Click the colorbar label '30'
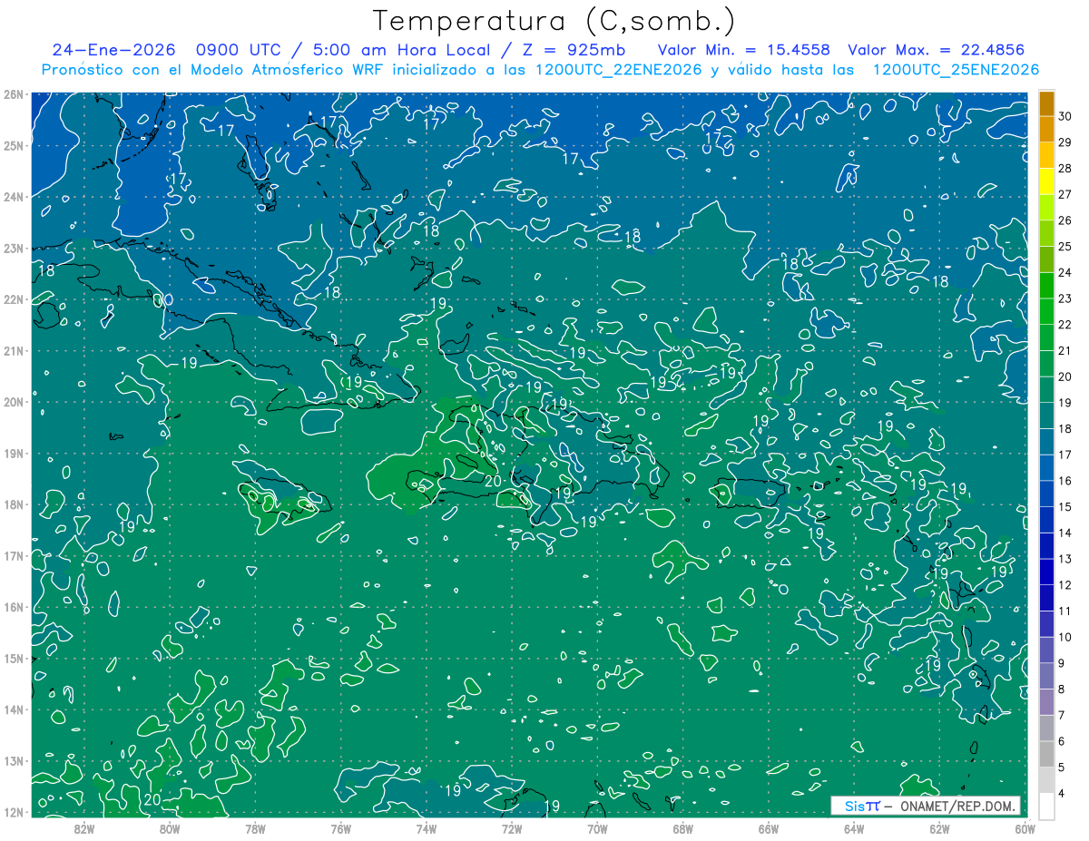Screen dimensions: 1089x841 pyautogui.click(x=1065, y=116)
